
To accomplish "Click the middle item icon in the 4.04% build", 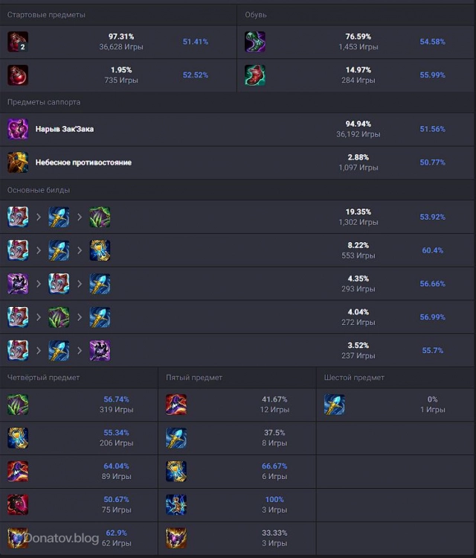I will 59,317.
